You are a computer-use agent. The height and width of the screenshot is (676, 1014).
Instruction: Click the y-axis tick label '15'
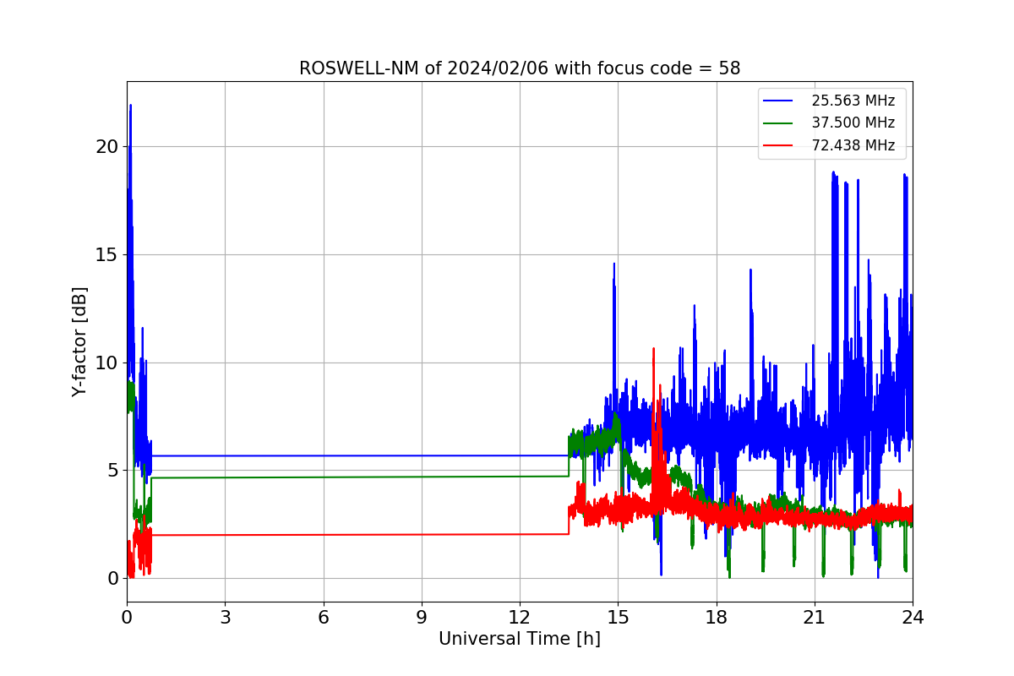(x=108, y=255)
